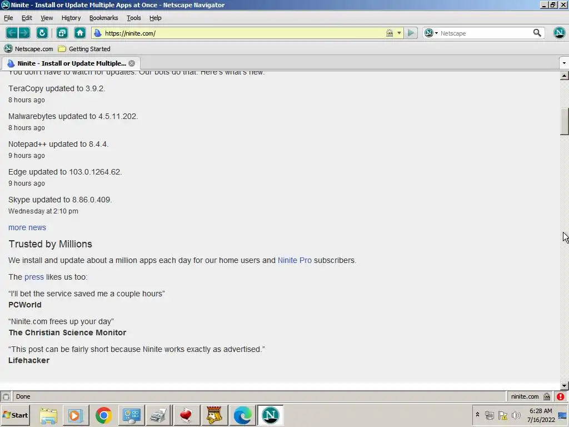The height and width of the screenshot is (427, 569).
Task: Open the 'press' link
Action: pyautogui.click(x=34, y=277)
